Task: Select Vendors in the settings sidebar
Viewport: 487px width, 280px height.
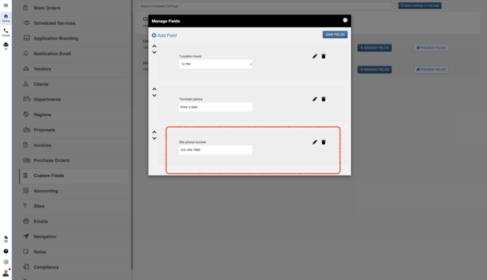Action: point(73,69)
